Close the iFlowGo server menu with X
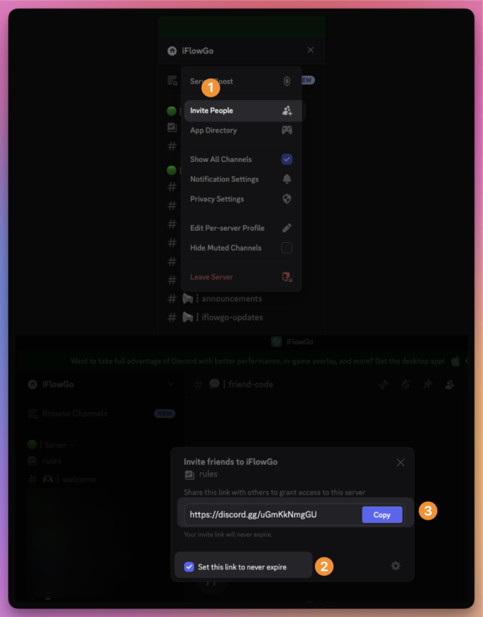This screenshot has height=617, width=483. [x=310, y=50]
